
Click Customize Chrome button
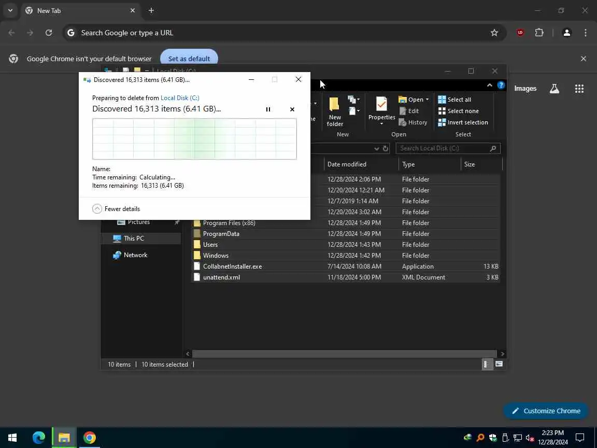click(x=546, y=411)
